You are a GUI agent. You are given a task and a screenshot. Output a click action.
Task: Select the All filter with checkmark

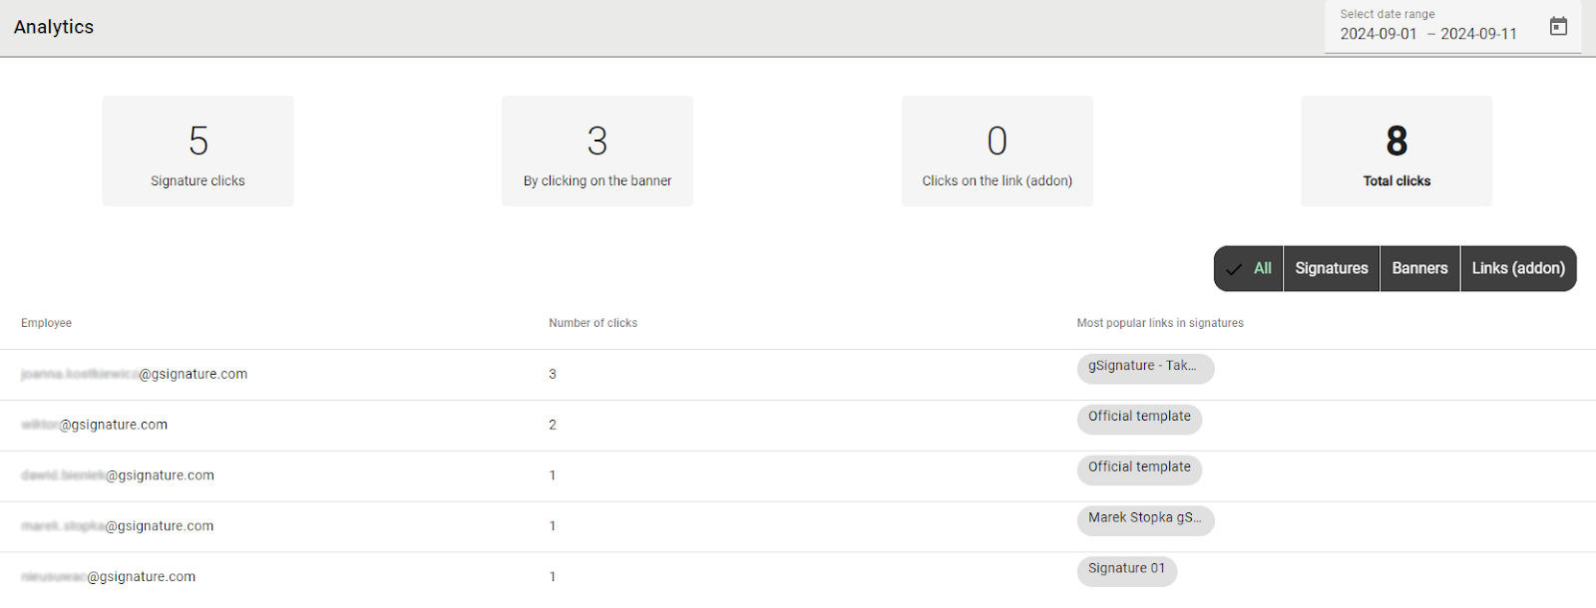[x=1249, y=268]
